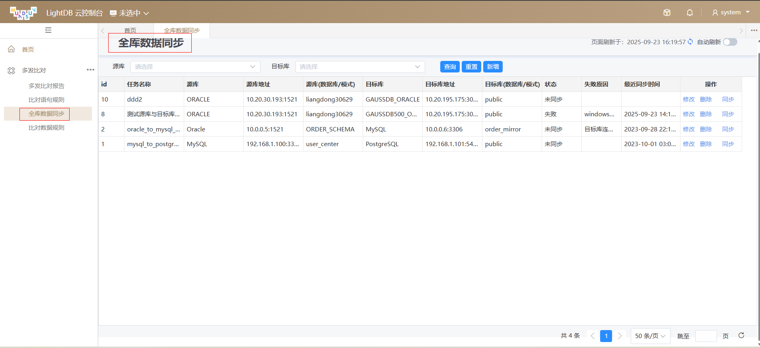Expand the 目标库 select dropdown

point(360,67)
